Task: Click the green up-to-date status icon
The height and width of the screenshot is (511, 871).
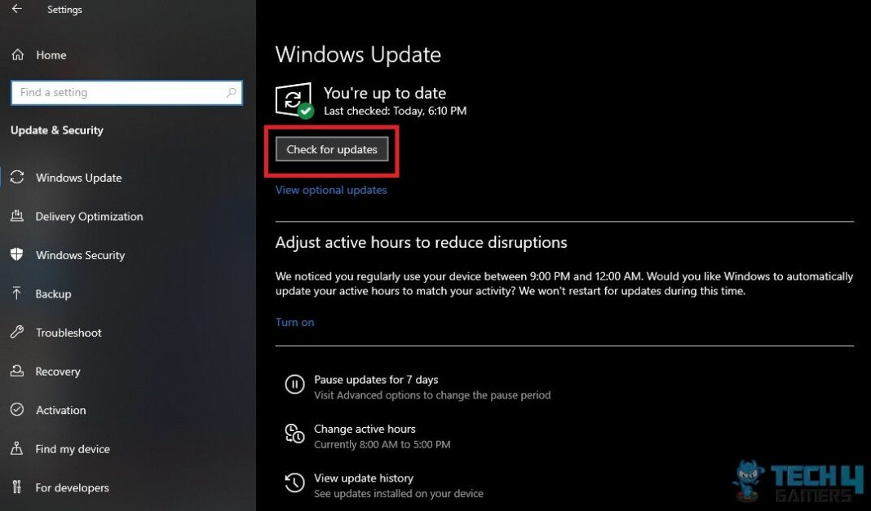Action: point(293,99)
